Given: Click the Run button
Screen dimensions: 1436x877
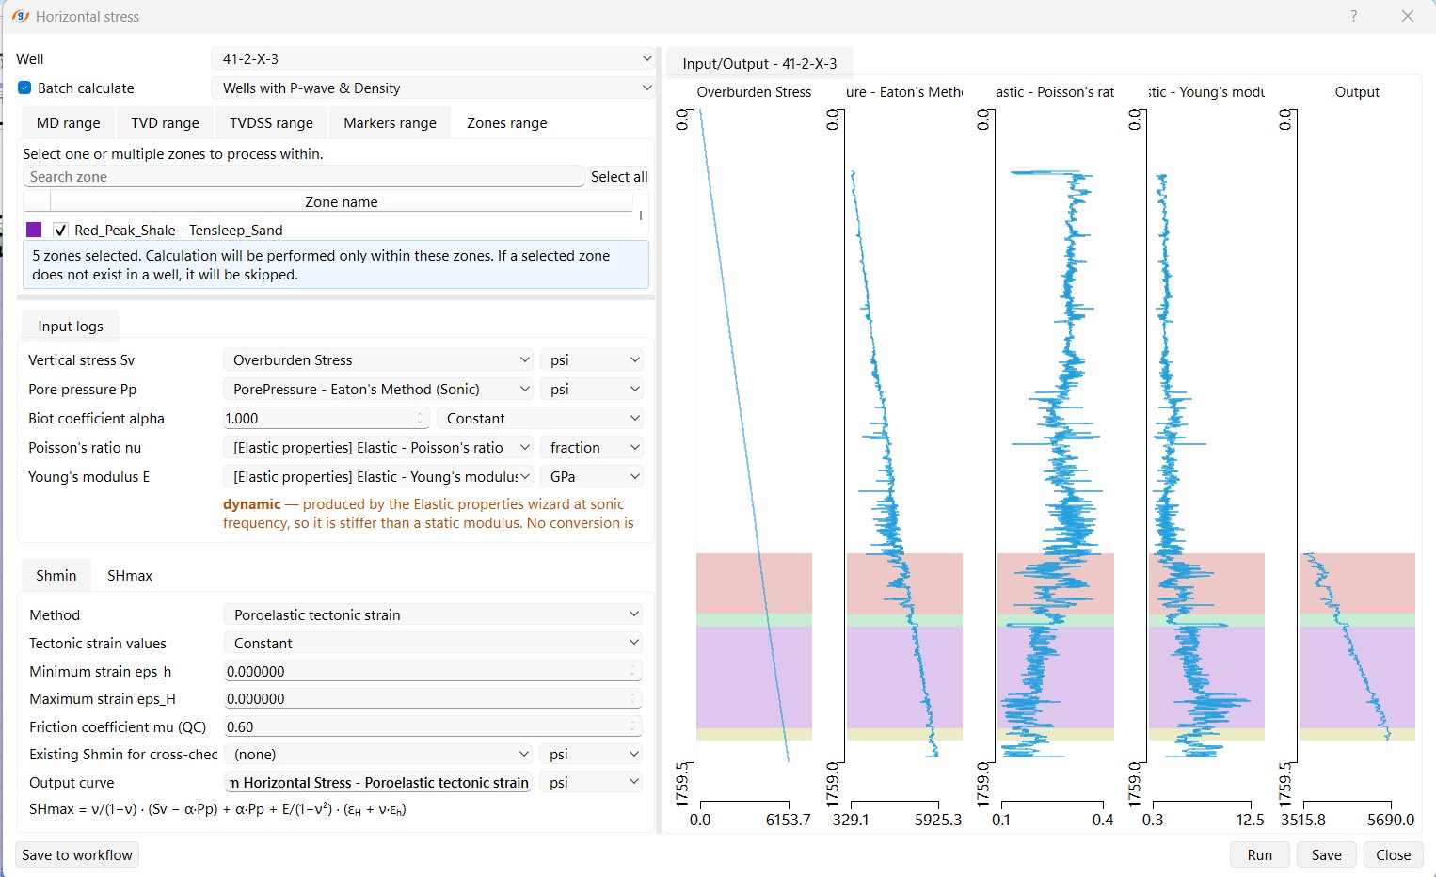Looking at the screenshot, I should point(1260,855).
